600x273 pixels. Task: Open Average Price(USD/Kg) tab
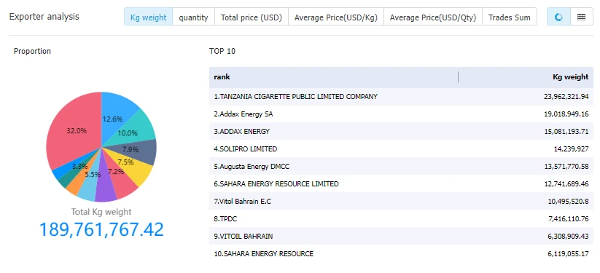[336, 17]
